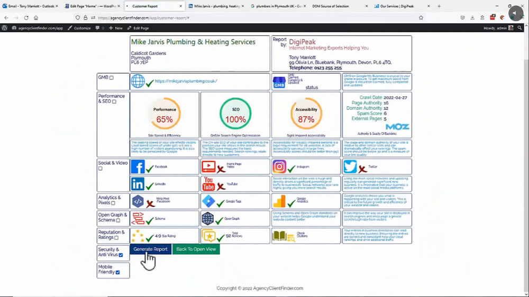Click the LinkedIn icon

138,184
